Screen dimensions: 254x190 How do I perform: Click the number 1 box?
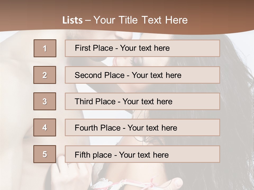coord(45,48)
